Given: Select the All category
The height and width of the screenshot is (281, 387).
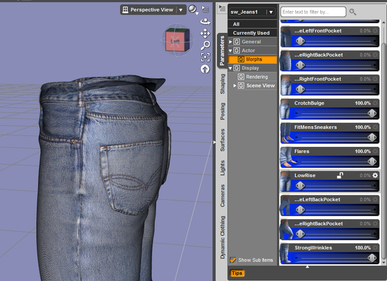Looking at the screenshot, I should pos(252,24).
